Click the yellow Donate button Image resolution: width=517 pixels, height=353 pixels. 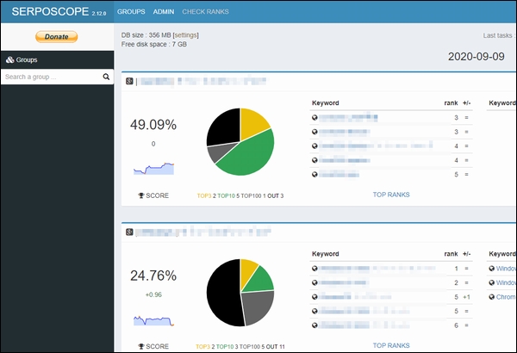tap(56, 36)
